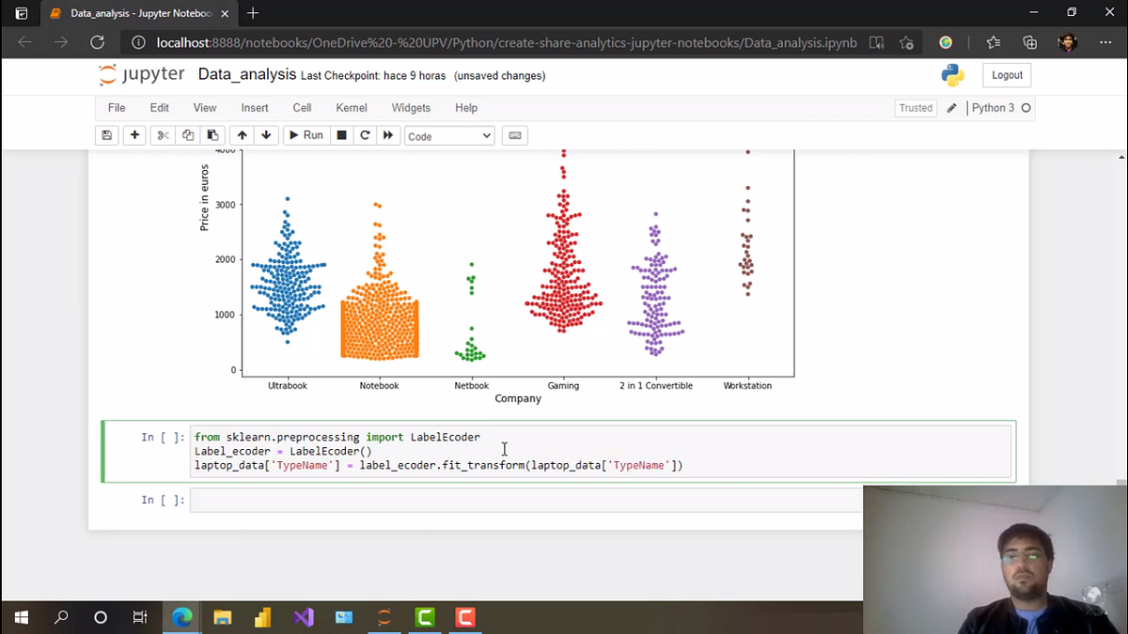Image resolution: width=1128 pixels, height=634 pixels.
Task: Click the Trusted notebook indicator
Action: pyautogui.click(x=915, y=107)
